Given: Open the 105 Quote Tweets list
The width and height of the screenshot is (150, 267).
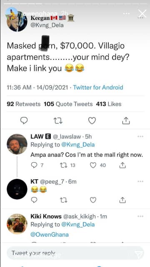Looking at the screenshot, I should 68,104.
